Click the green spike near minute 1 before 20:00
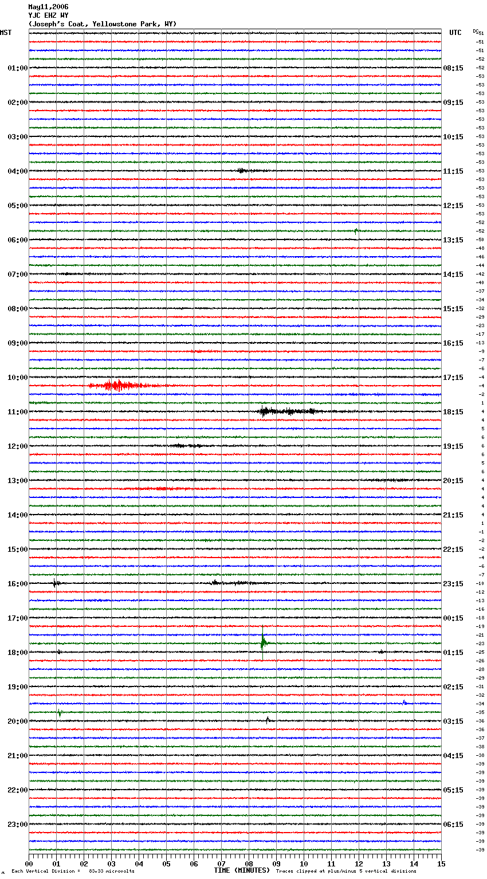This screenshot has width=487, height=879. pyautogui.click(x=60, y=713)
